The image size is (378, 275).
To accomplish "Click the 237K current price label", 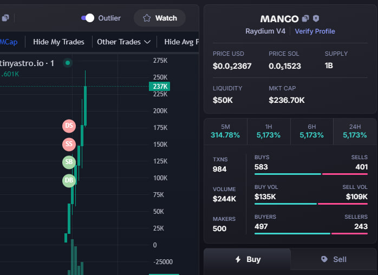I will tap(159, 86).
